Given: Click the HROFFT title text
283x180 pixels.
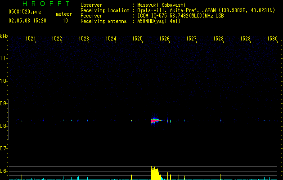Looking at the screenshot, I should pyautogui.click(x=46, y=4).
